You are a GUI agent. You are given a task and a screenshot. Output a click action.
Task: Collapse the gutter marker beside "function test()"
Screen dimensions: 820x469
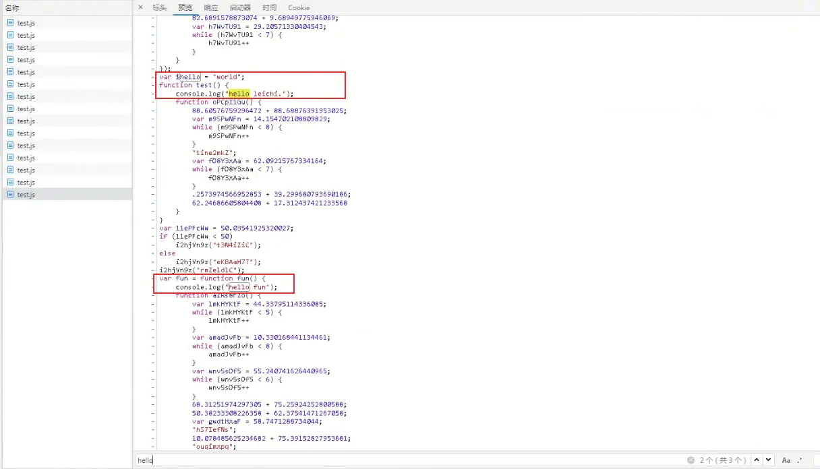pos(153,86)
